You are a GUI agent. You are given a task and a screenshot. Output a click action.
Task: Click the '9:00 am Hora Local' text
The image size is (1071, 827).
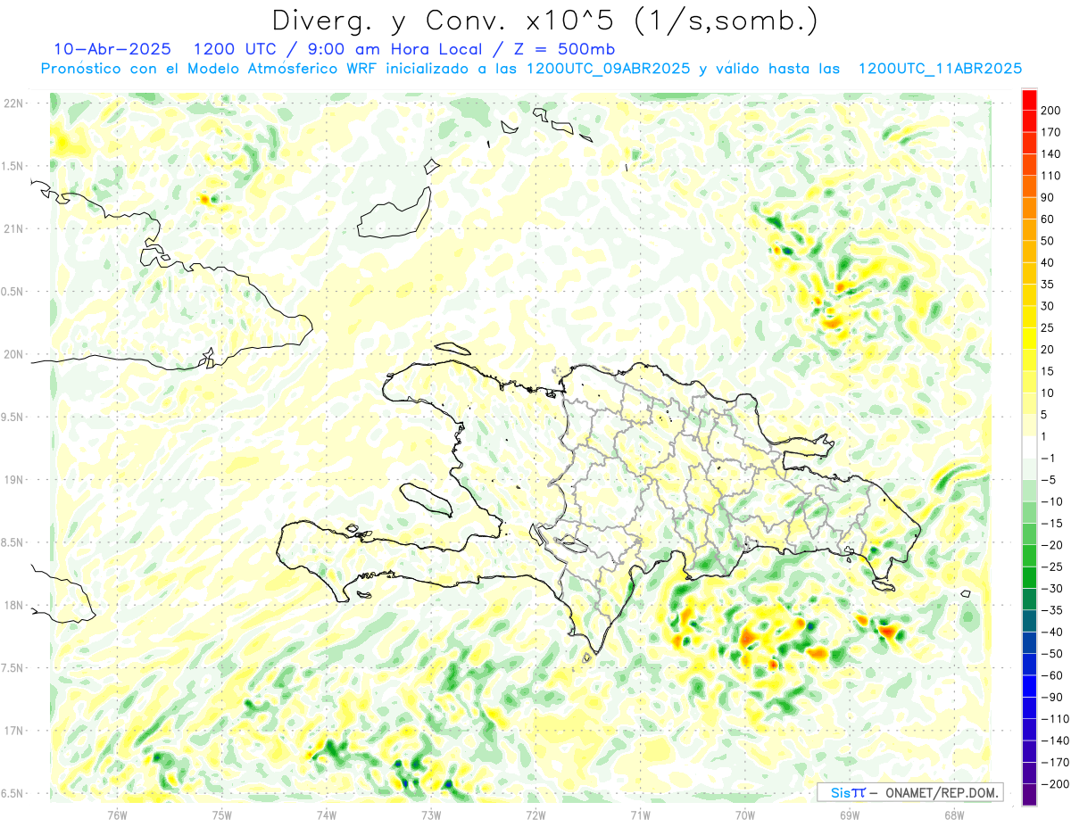394,49
